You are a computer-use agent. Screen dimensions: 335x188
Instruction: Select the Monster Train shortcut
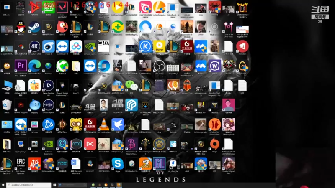coord(187,85)
